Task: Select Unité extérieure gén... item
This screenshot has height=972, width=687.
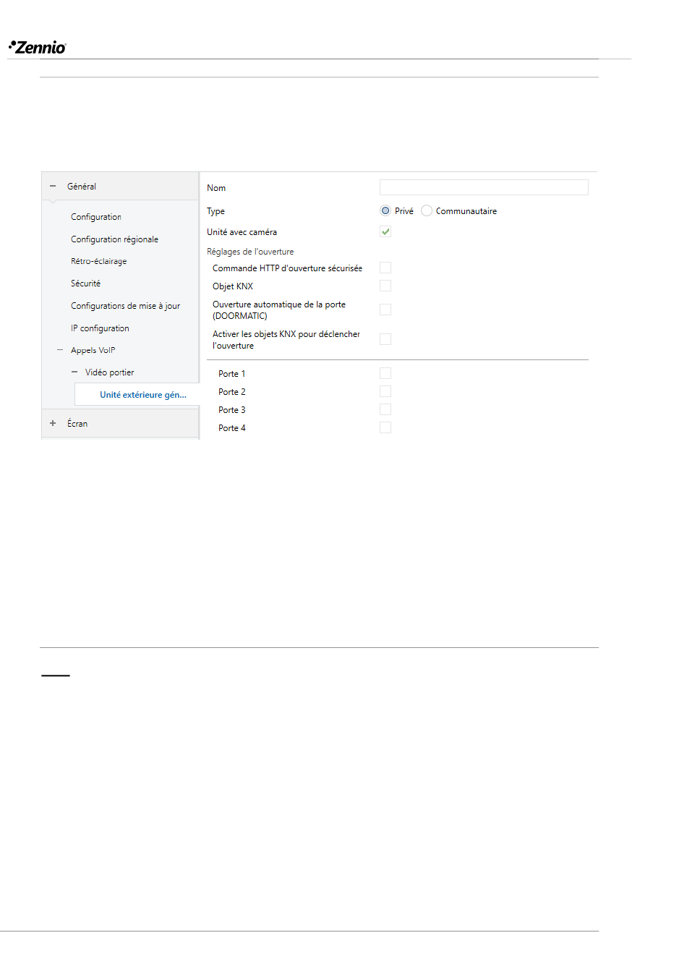Action: (x=137, y=395)
